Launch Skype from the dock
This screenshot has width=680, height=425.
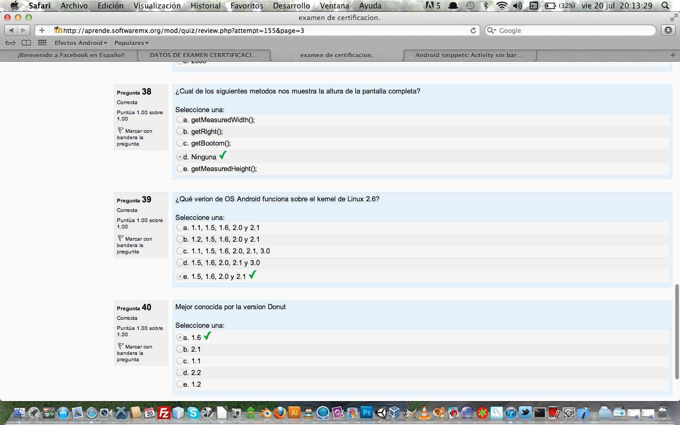tap(193, 413)
